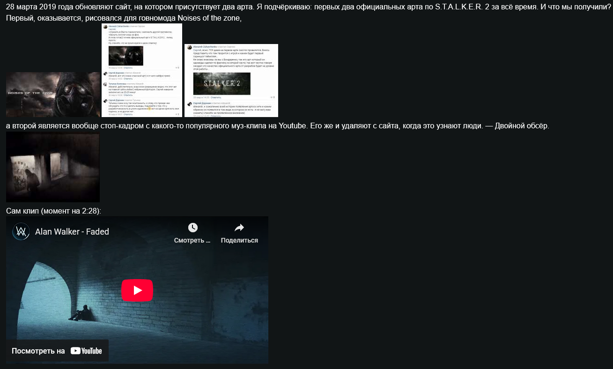Viewport: 613px width, 369px height.
Task: Click the Share arrow icon on video
Action: click(239, 228)
